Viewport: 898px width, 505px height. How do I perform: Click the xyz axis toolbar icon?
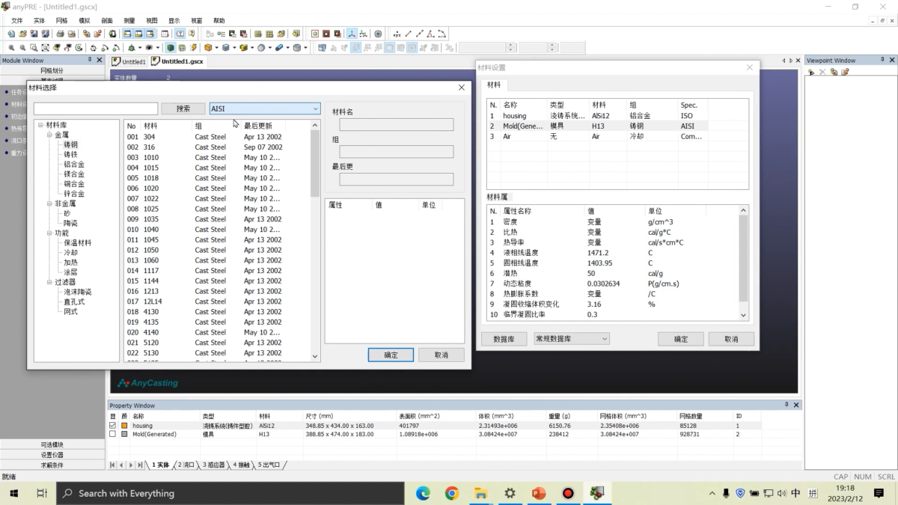point(352,34)
